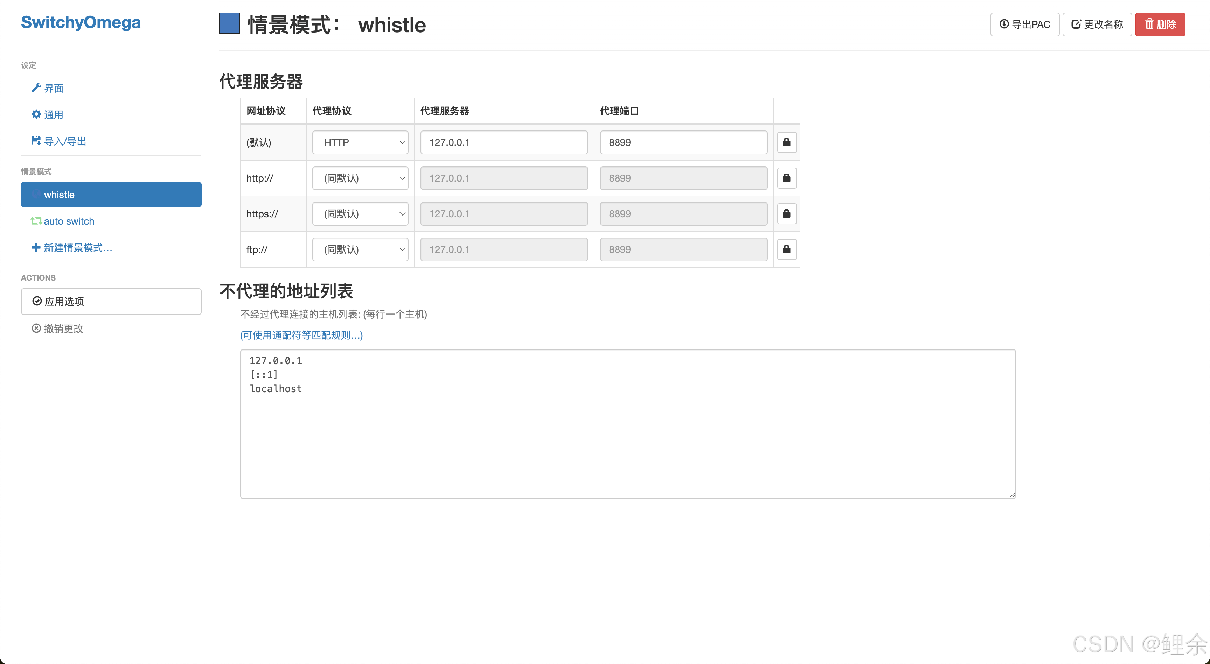
Task: Open General settings with gear icon
Action: coord(48,114)
